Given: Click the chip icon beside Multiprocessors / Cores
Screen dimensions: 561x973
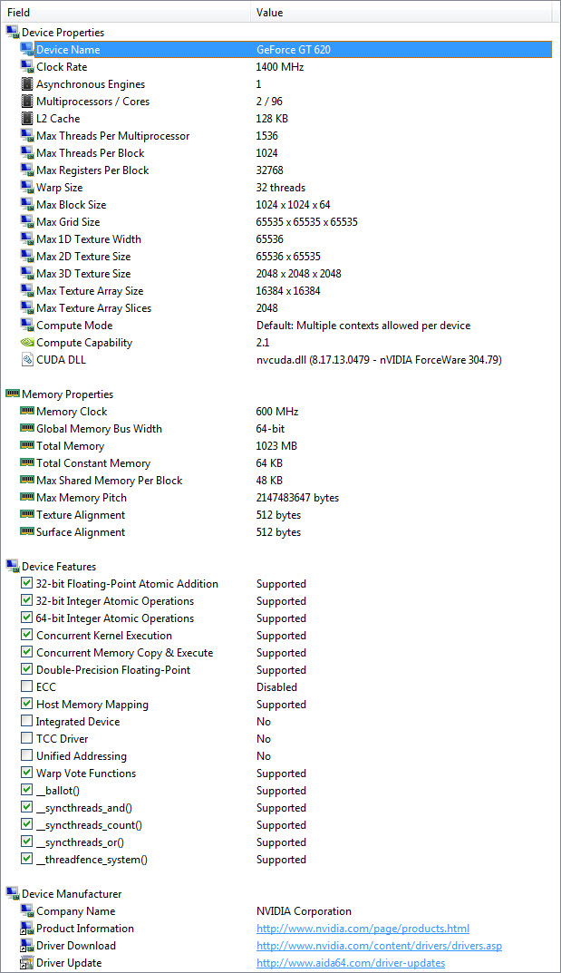Looking at the screenshot, I should 27,102.
